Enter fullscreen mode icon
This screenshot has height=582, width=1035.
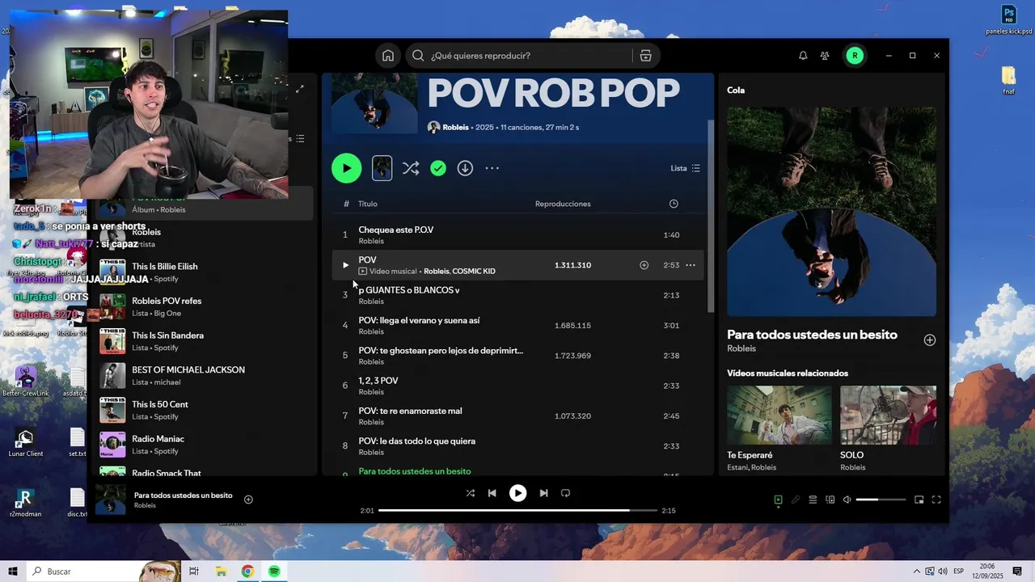coord(936,500)
